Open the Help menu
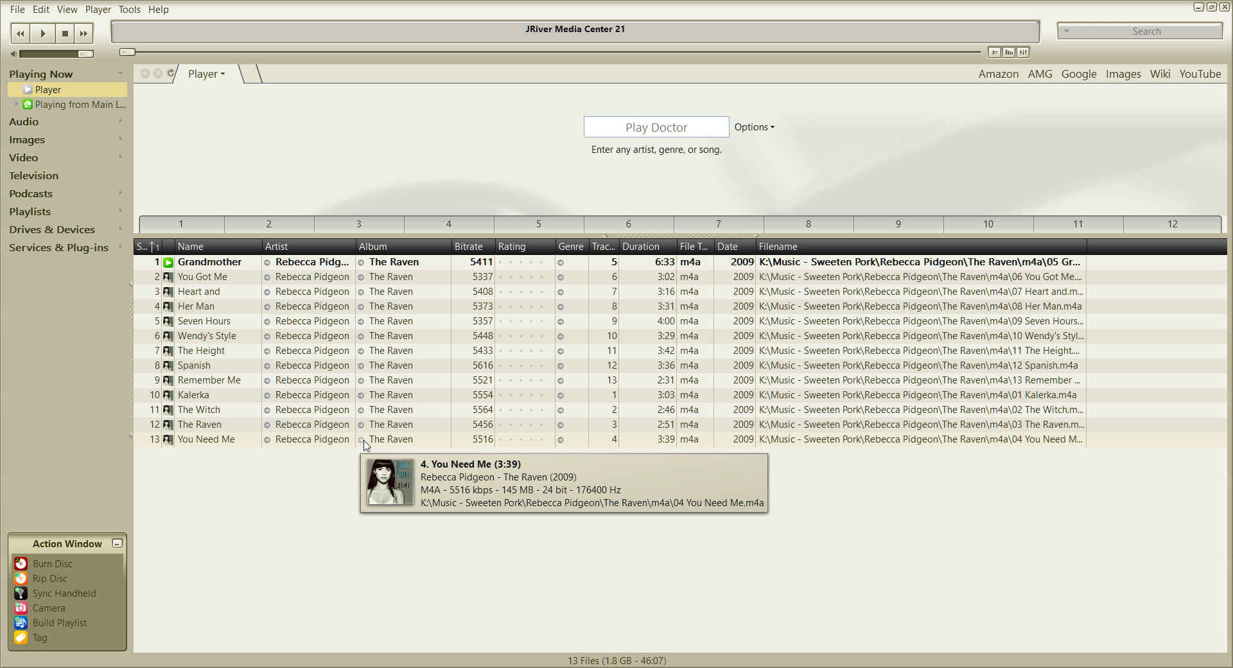 (158, 9)
